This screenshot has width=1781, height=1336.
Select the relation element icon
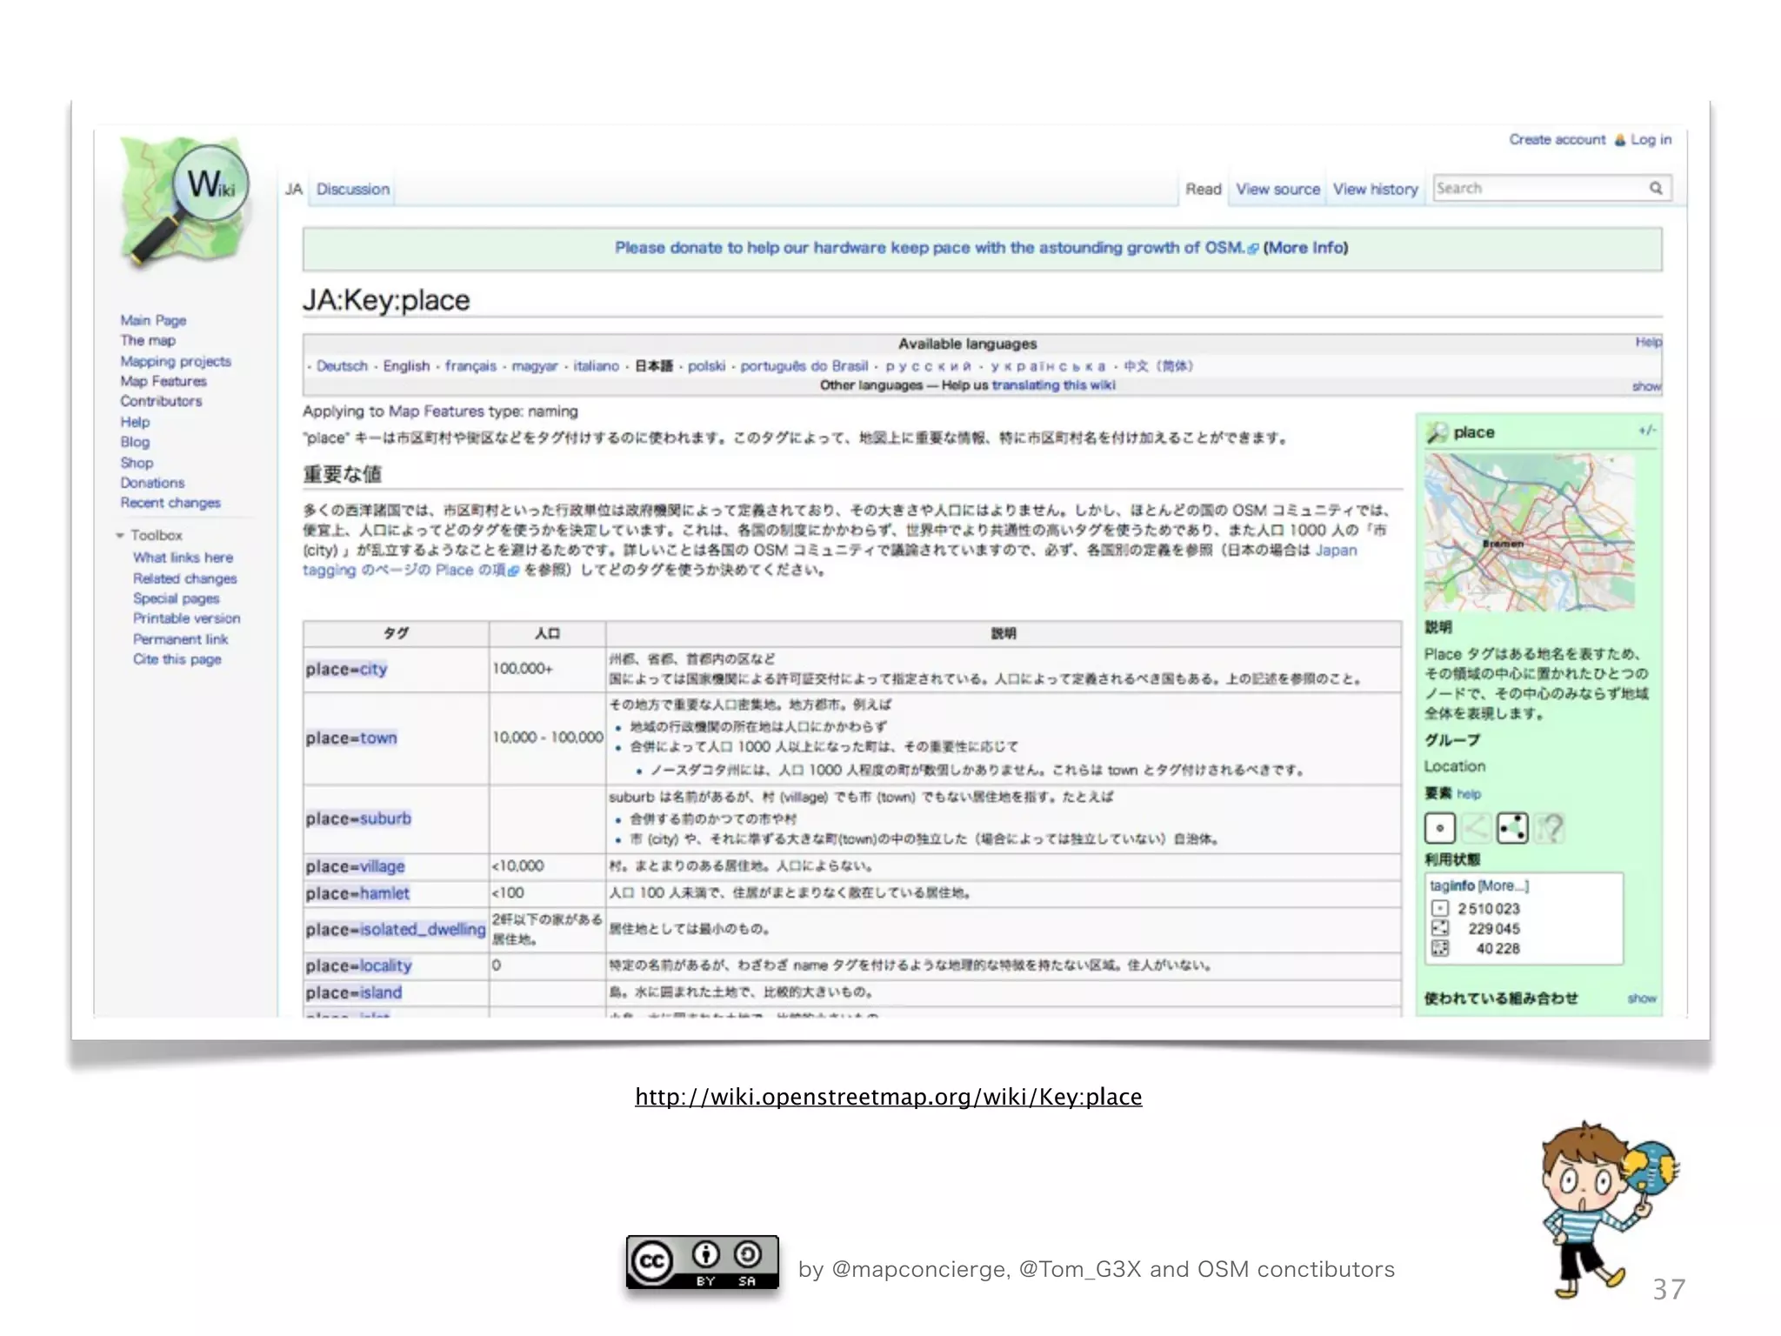tap(1549, 828)
